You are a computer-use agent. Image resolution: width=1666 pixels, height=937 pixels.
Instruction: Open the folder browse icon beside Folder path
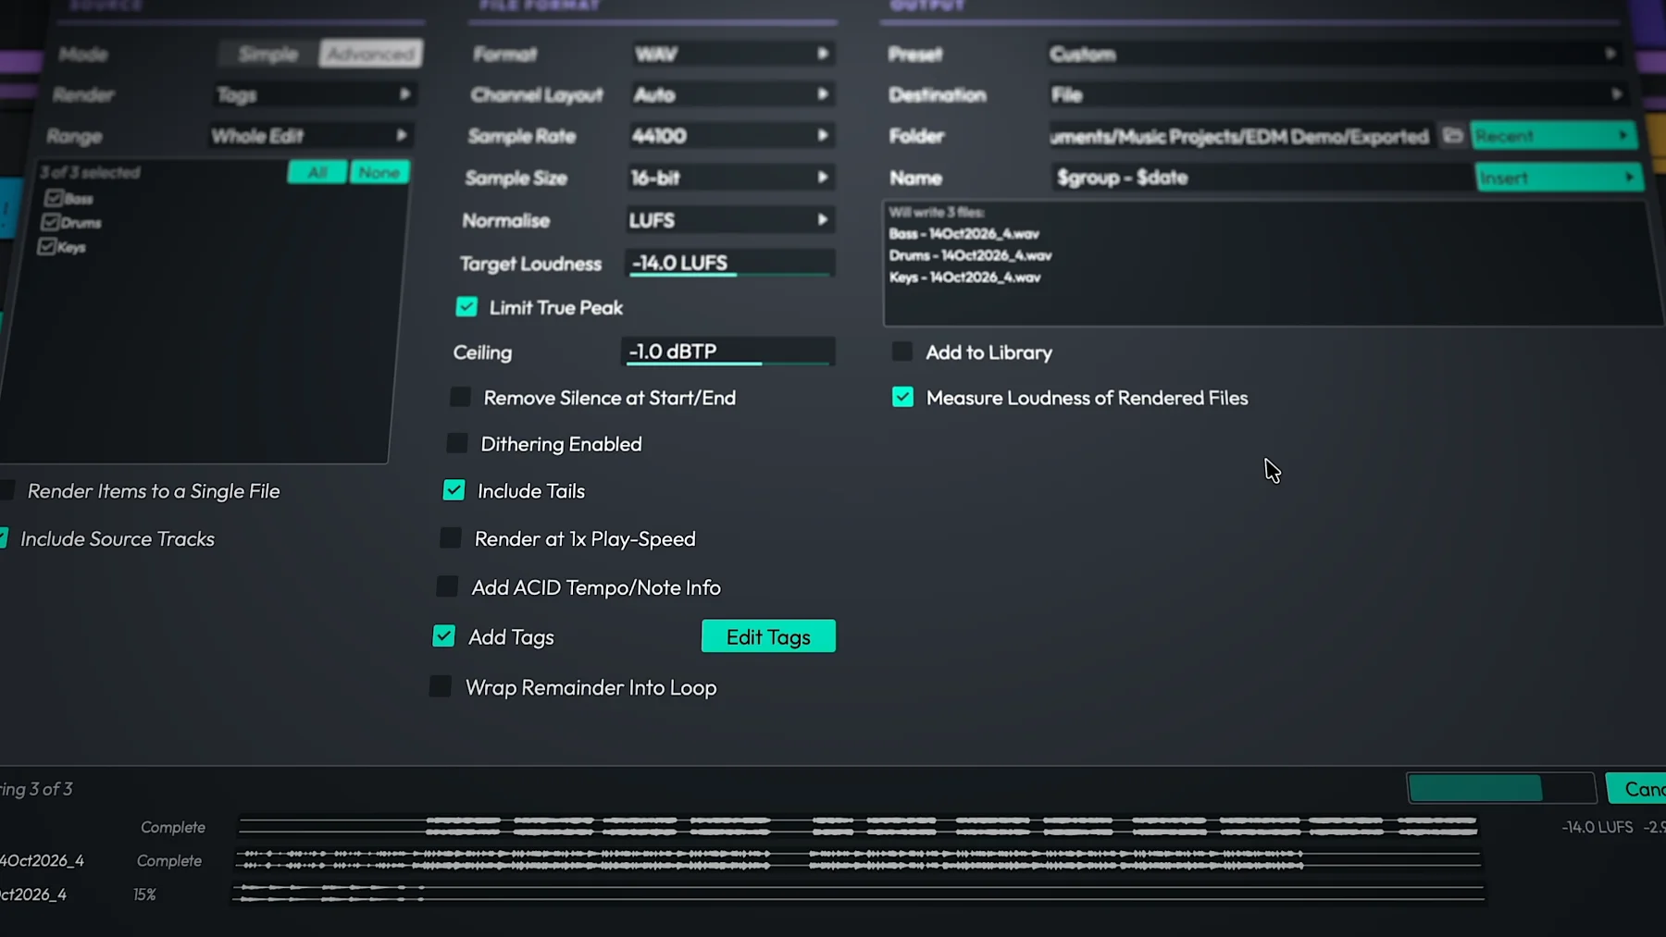1452,136
